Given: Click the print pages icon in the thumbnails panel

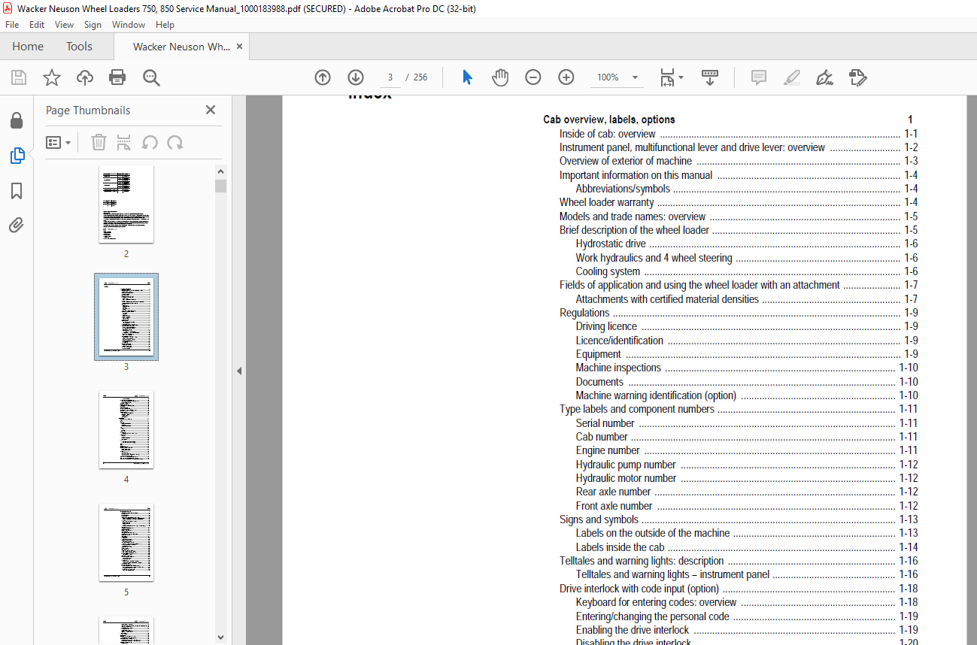Looking at the screenshot, I should (124, 142).
